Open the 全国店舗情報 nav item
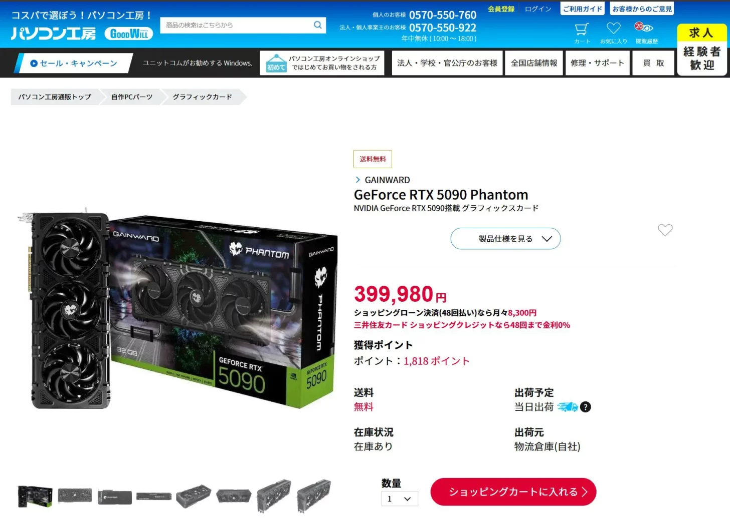This screenshot has width=730, height=518. point(534,63)
